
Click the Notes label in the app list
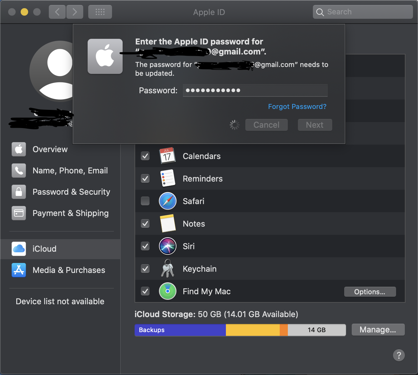194,224
